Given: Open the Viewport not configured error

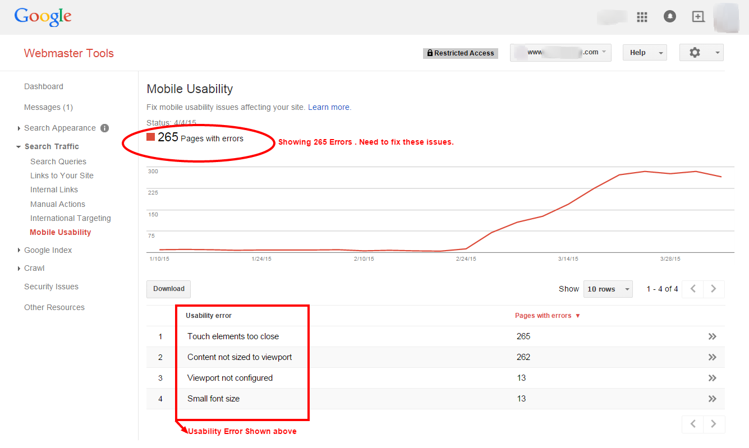Looking at the screenshot, I should point(230,378).
